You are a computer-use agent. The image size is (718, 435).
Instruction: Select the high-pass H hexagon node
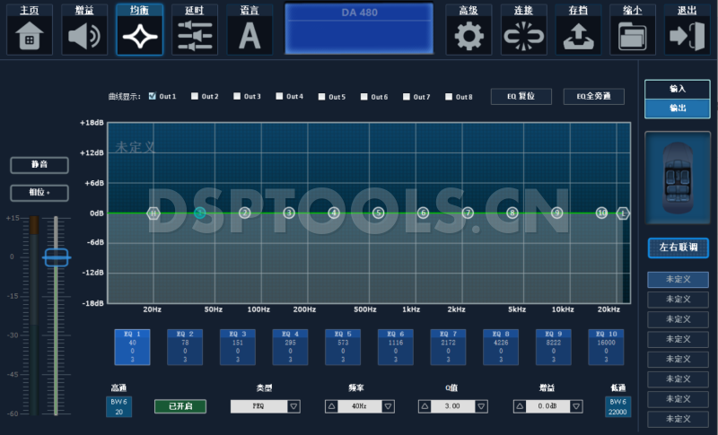153,213
